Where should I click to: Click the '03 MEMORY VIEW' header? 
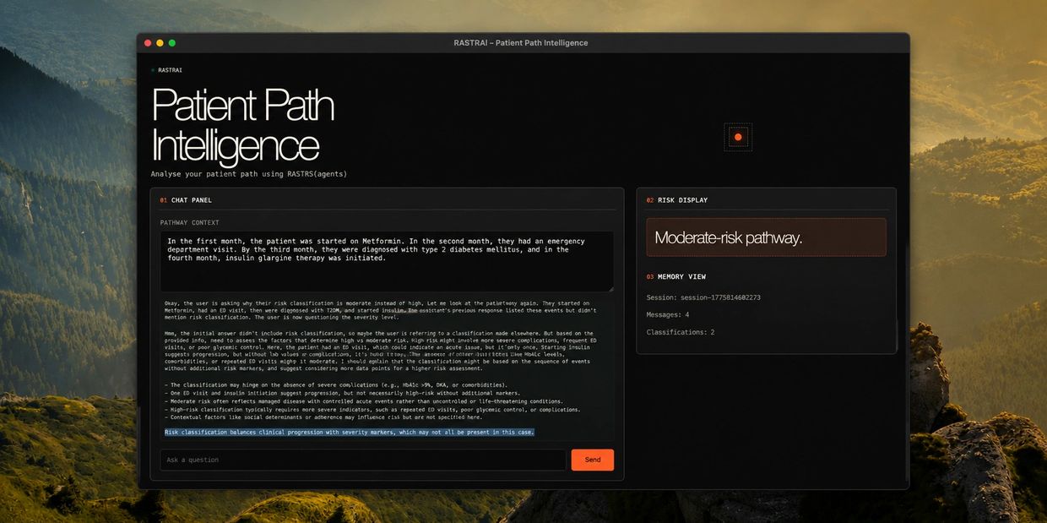[676, 276]
